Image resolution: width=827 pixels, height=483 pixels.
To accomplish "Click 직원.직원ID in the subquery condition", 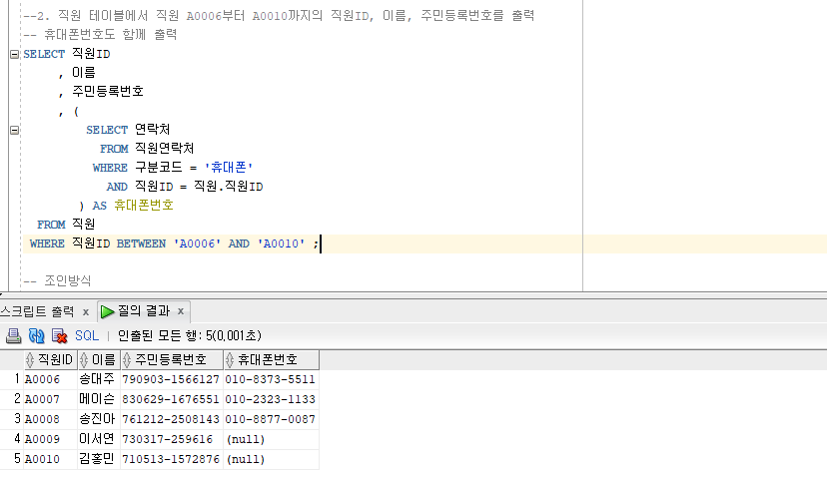I will (229, 187).
